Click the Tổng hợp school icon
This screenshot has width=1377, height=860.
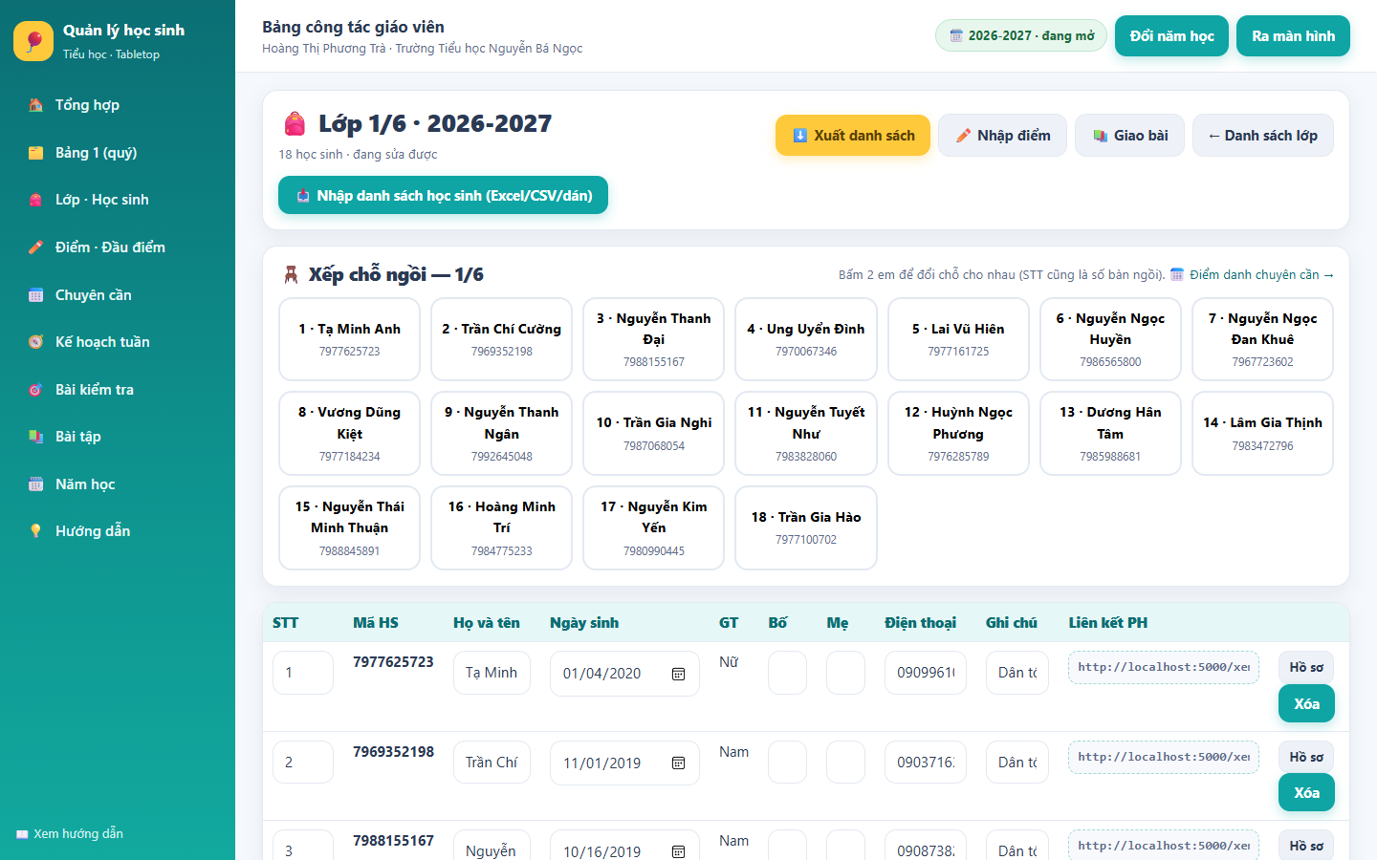(x=35, y=105)
